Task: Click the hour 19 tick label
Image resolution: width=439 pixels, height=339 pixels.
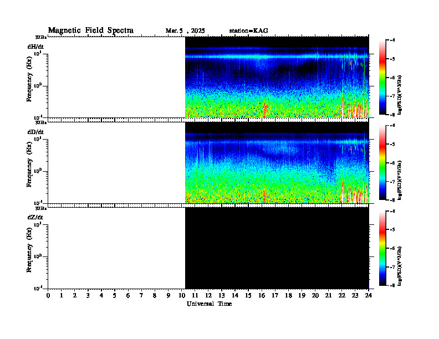Action: 302,296
